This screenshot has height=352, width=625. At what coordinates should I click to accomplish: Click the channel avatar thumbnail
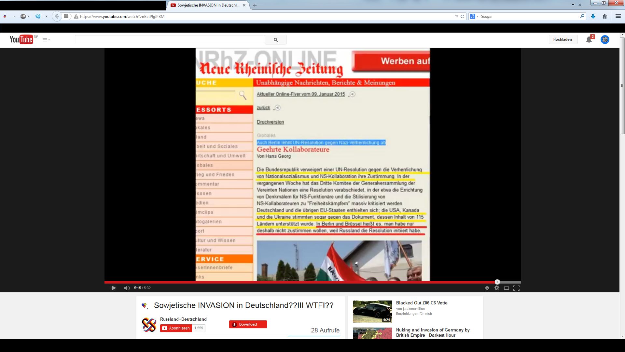[x=149, y=325]
